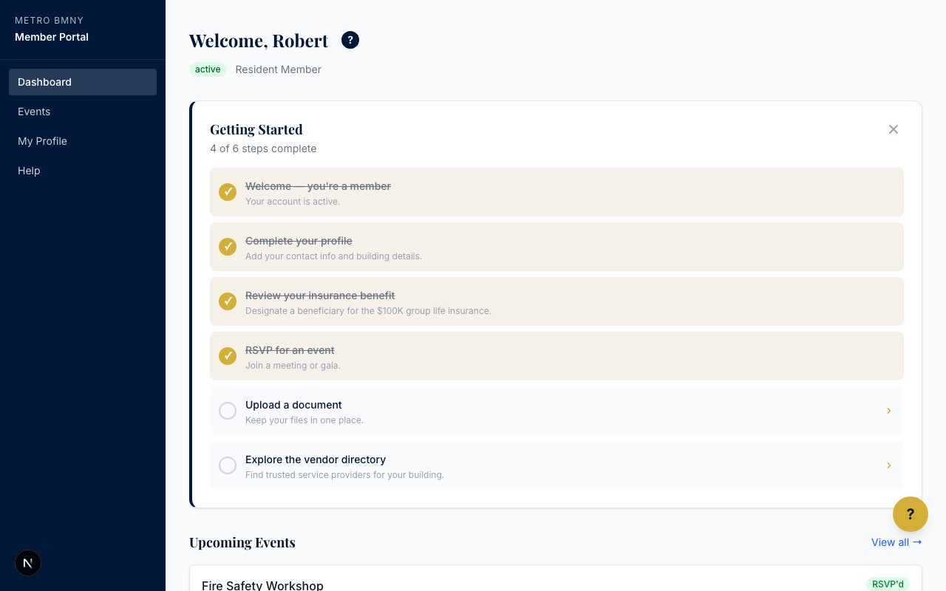The height and width of the screenshot is (591, 946).
Task: Check the circle for 'Explore the vendor directory'
Action: 228,465
